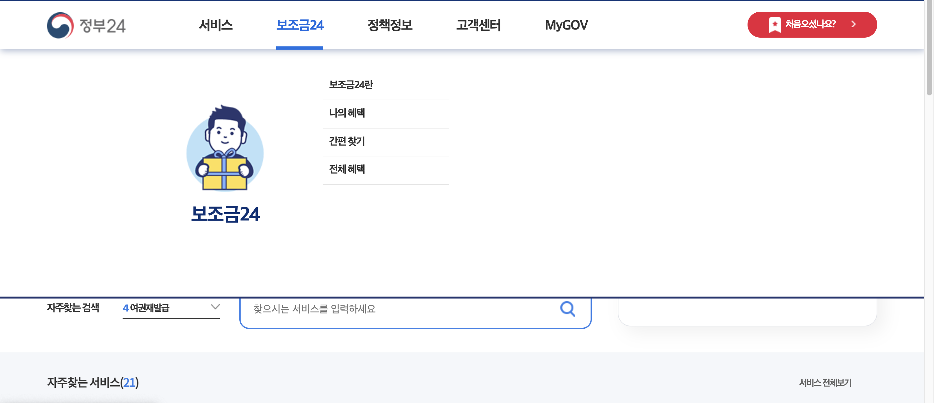This screenshot has width=934, height=403.
Task: Open the 서비스 top menu
Action: click(x=216, y=25)
